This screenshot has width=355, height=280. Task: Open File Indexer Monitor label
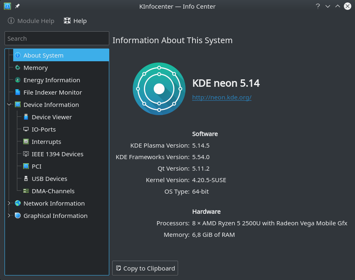(52, 93)
